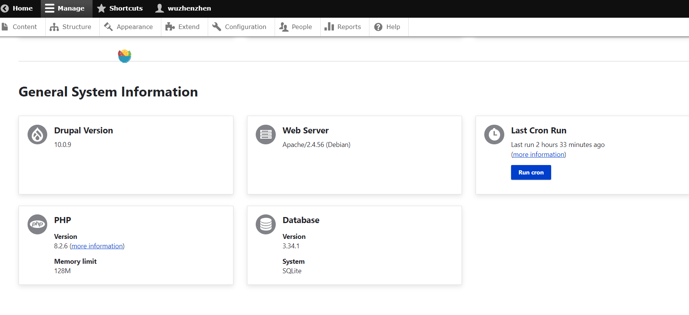Click the colorful site logo
The width and height of the screenshot is (689, 315).
coord(125,56)
